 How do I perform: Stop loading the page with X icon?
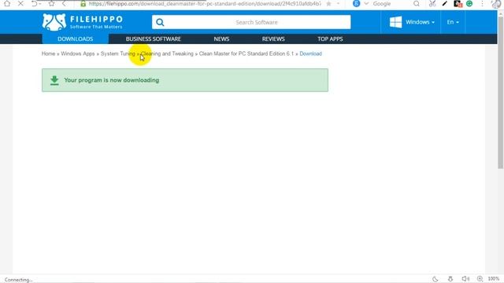click(x=20, y=3)
